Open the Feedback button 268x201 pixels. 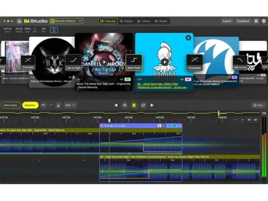click(243, 21)
